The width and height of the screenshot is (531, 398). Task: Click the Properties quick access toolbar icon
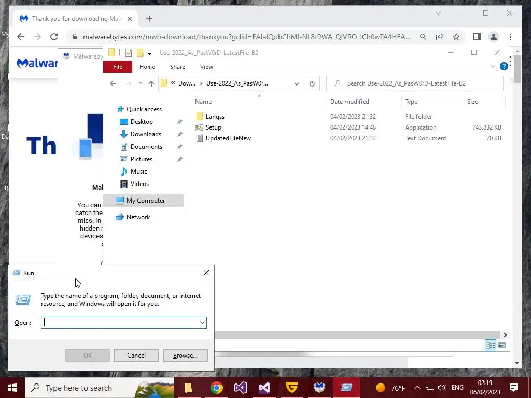(x=129, y=53)
